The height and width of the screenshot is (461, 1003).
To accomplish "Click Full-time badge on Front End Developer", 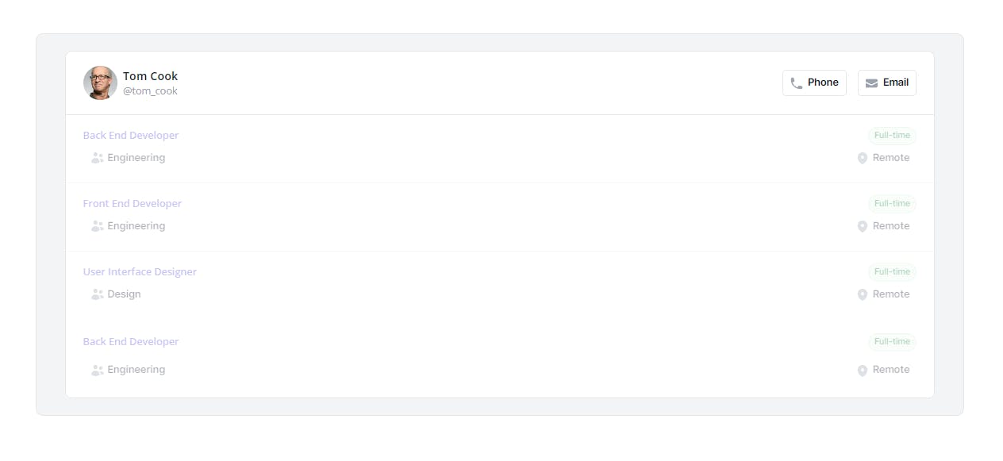I will coord(892,204).
